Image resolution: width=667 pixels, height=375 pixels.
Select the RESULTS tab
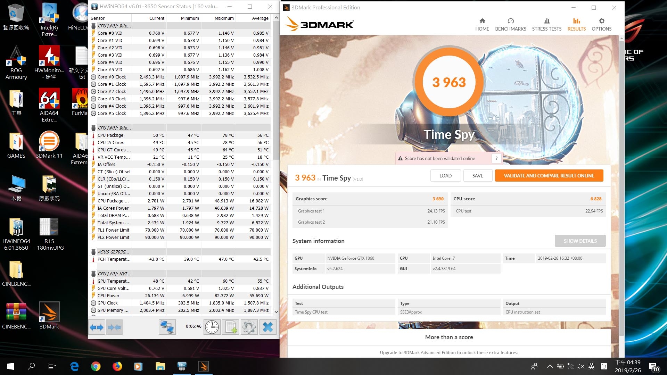(576, 25)
